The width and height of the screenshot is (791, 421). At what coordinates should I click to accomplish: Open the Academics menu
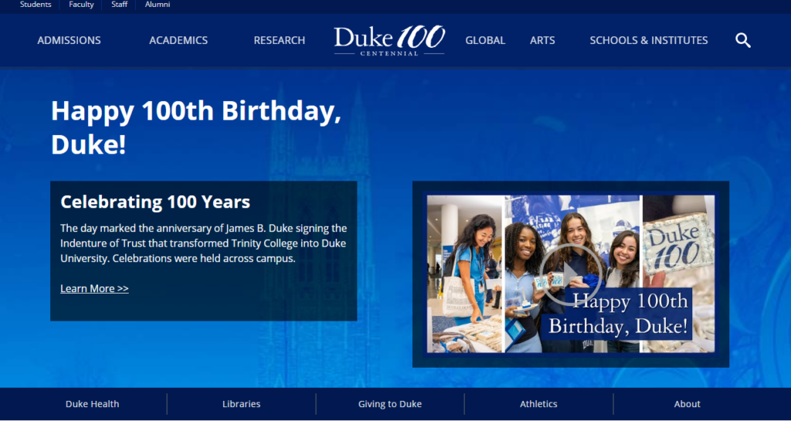coord(178,40)
